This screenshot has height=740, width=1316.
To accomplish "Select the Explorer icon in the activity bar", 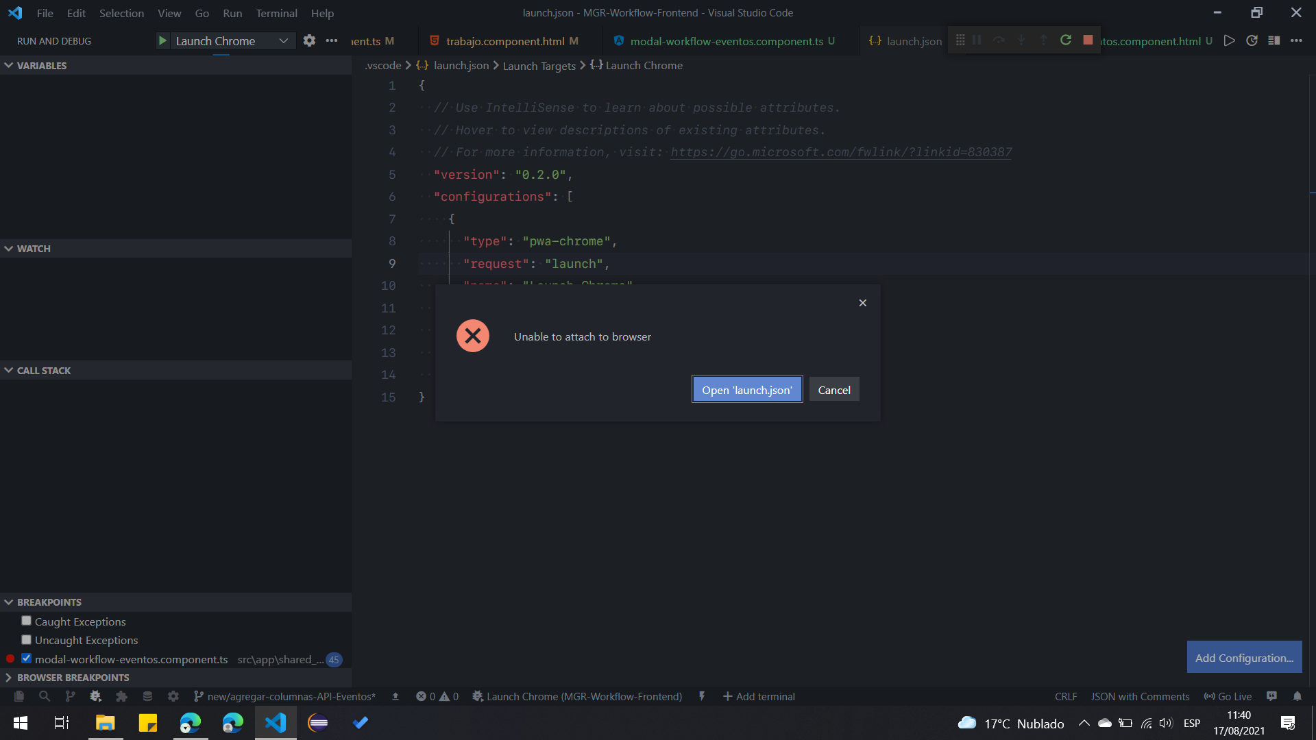I will click(x=19, y=696).
